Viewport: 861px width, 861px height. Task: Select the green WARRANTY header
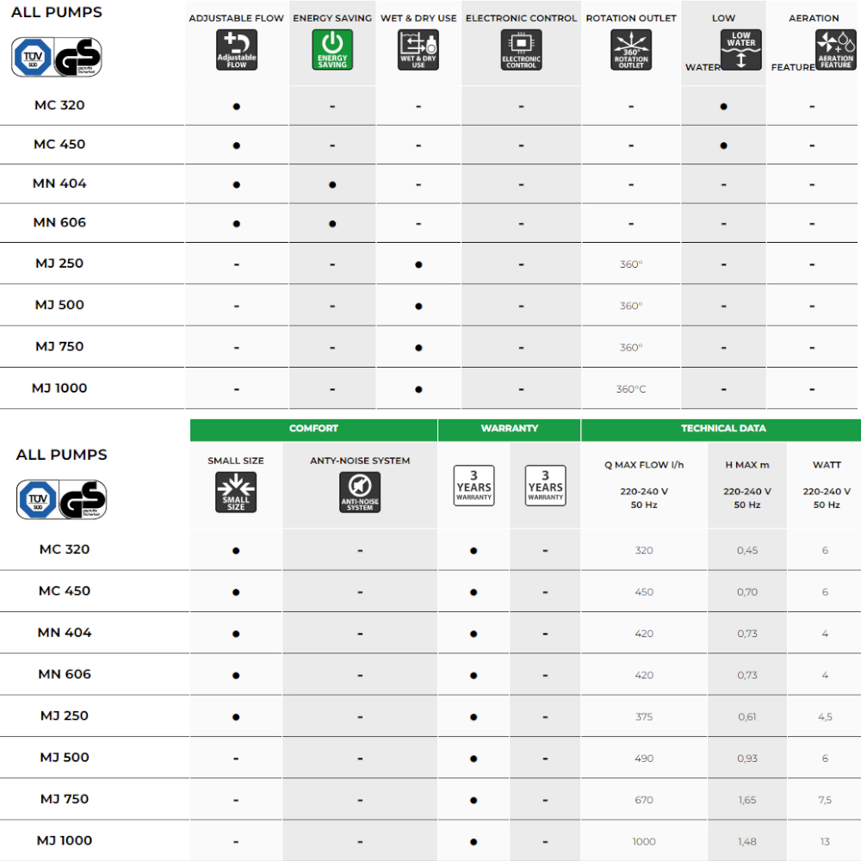click(509, 429)
